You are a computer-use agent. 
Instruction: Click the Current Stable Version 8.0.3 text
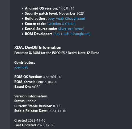(37, 106)
